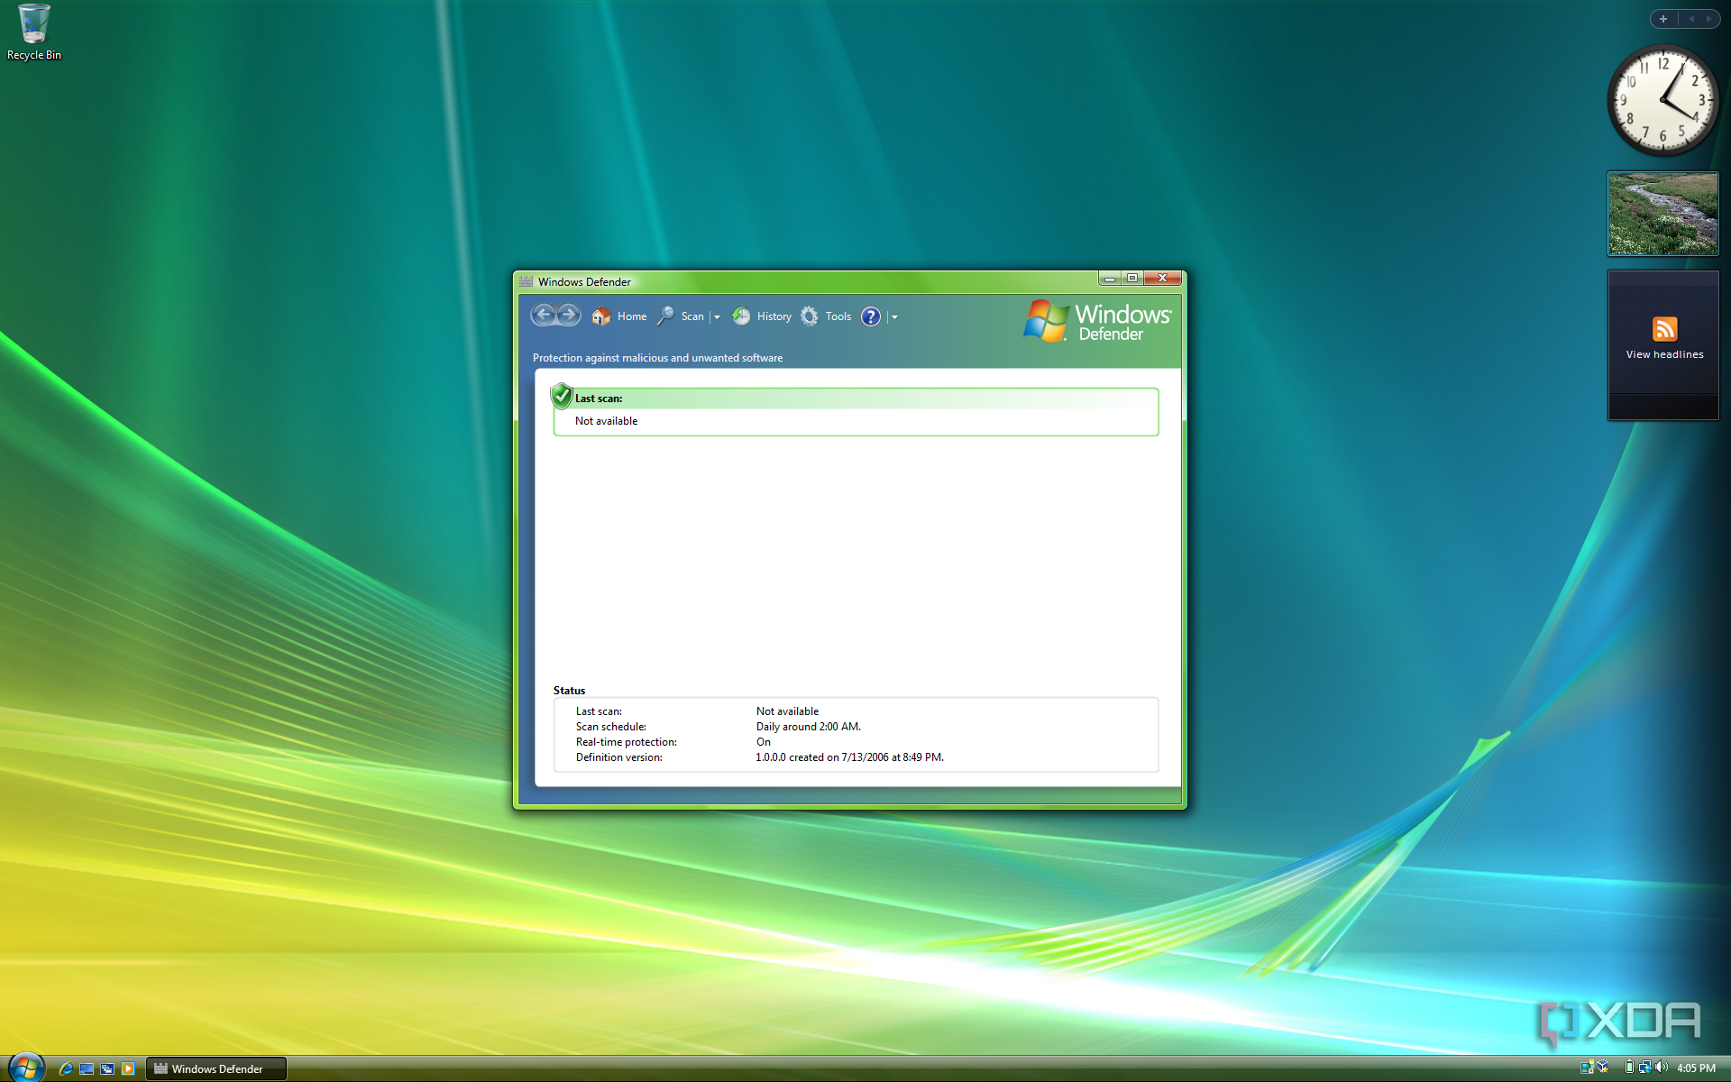1731x1082 pixels.
Task: Click the Windows Defender taskbar button
Action: coord(216,1068)
